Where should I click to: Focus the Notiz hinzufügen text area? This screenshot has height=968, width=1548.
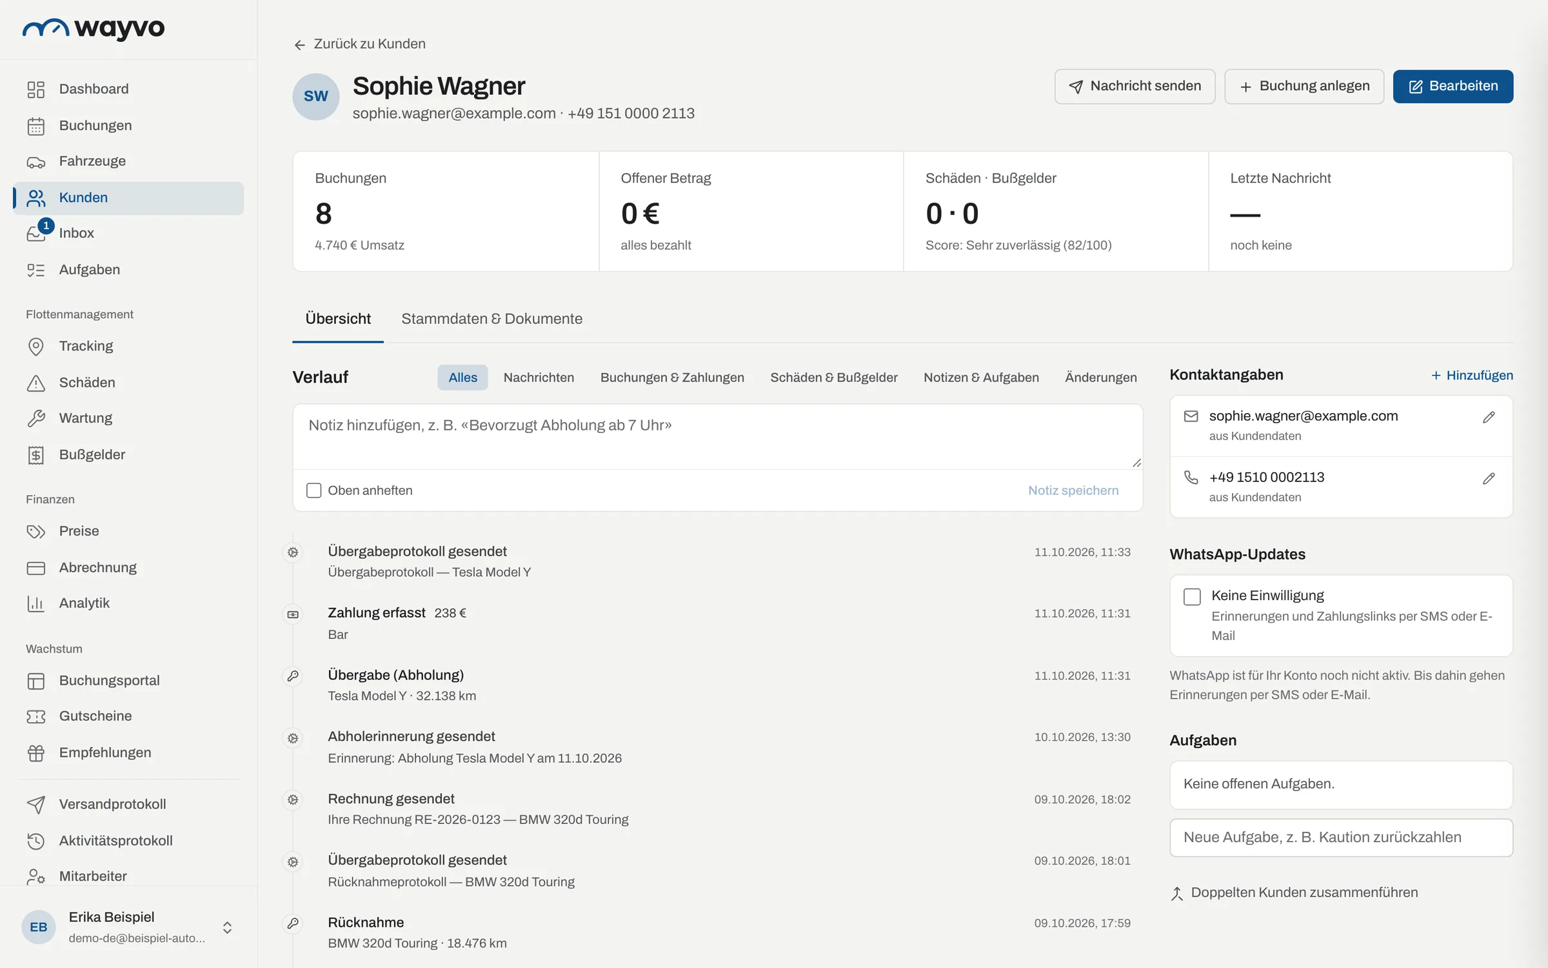(x=717, y=437)
